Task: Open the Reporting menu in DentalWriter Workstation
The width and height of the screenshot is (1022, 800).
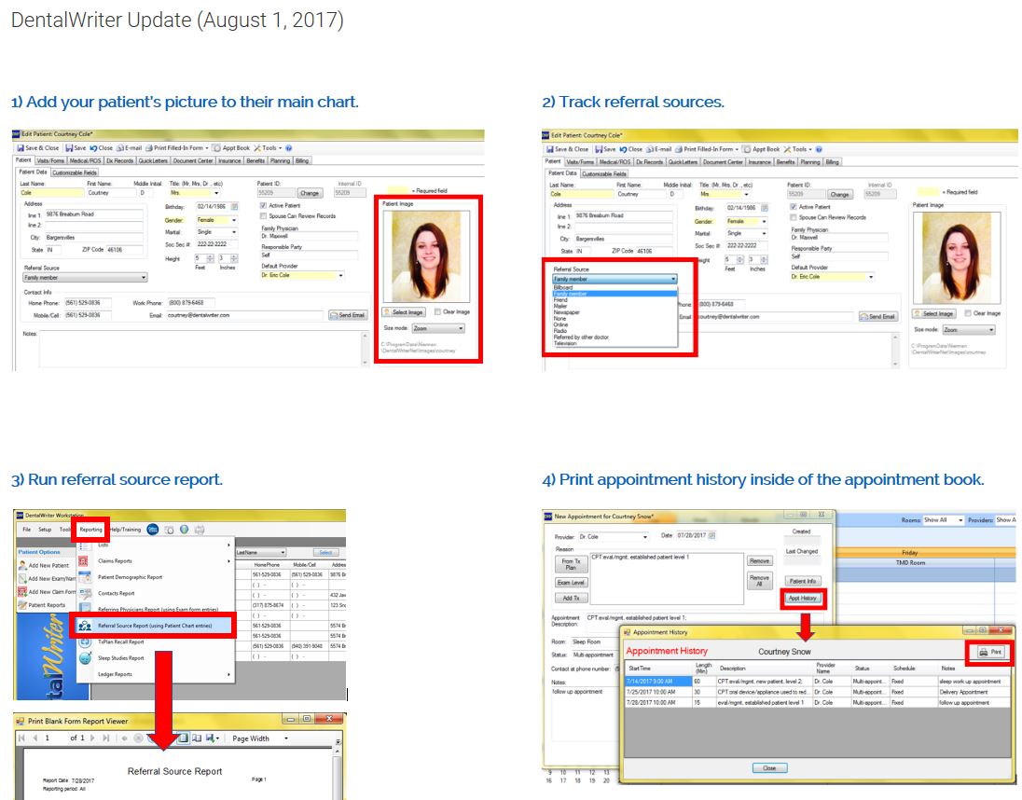Action: (90, 530)
